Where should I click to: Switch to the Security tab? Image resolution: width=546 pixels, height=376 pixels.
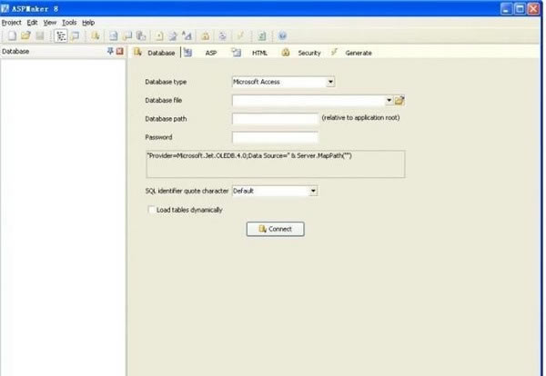point(301,53)
